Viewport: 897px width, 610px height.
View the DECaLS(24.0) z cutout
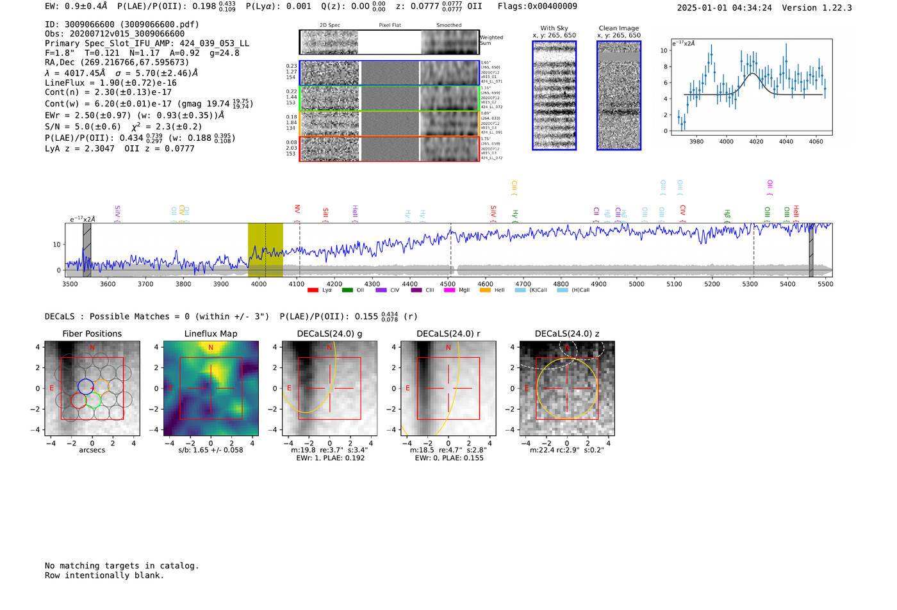tap(567, 389)
